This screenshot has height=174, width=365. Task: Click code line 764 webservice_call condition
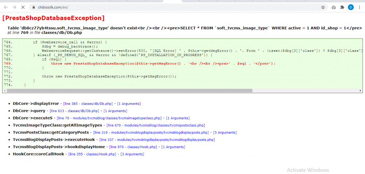coord(70,42)
